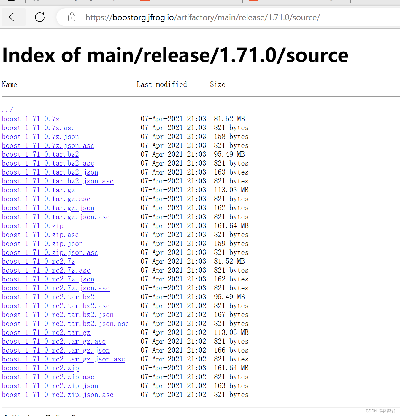Click the 166 bytes size value
400x416 pixels.
231,350
